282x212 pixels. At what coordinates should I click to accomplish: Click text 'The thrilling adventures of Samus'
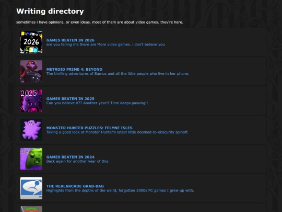(x=76, y=74)
